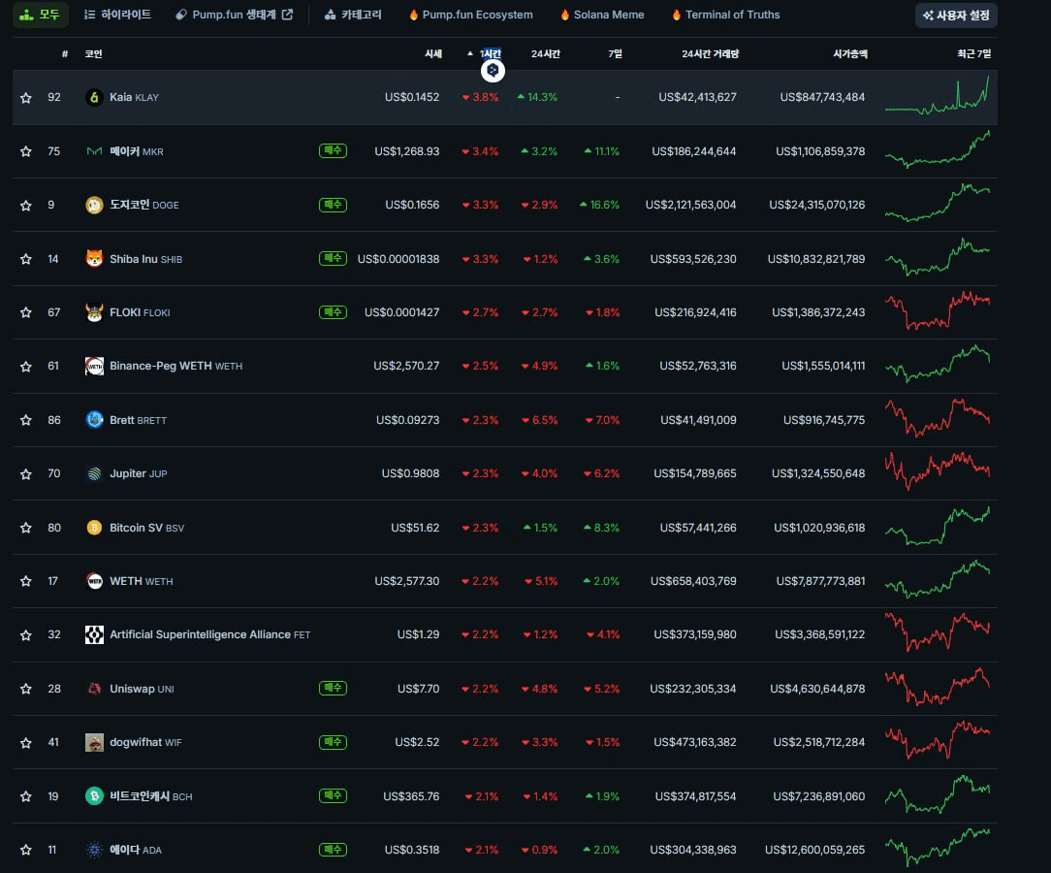Open the Pump.fun 생태계 external tab
This screenshot has height=873, width=1051.
(234, 15)
